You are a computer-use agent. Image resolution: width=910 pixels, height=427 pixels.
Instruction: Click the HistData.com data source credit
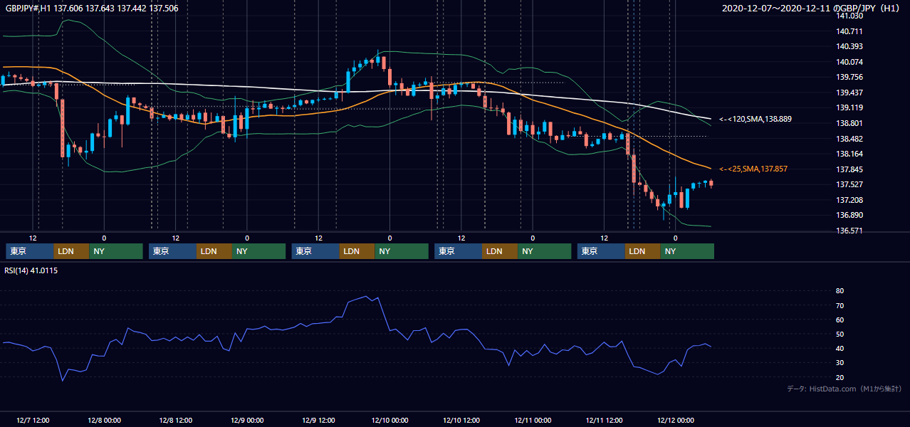pos(844,389)
